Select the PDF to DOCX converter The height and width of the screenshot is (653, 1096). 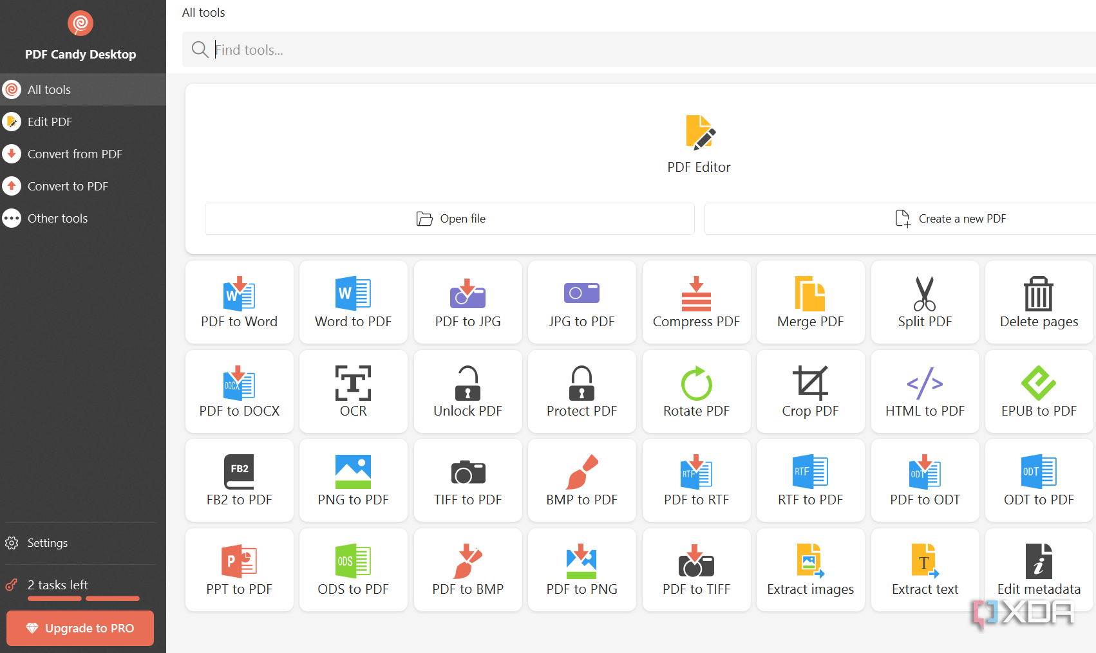pos(239,391)
